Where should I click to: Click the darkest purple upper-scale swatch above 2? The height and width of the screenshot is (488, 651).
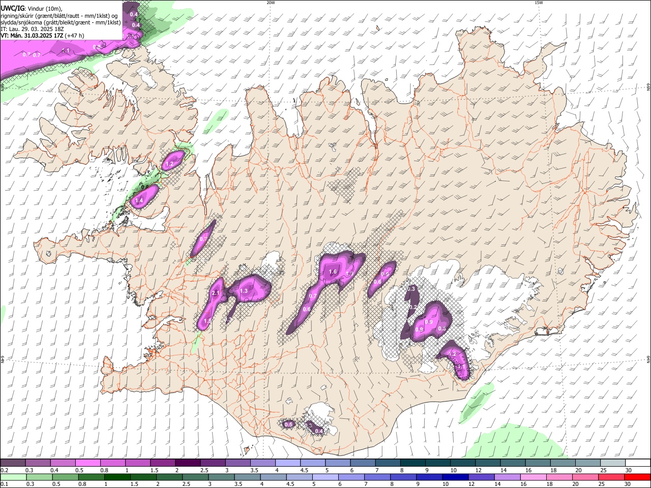(x=188, y=463)
